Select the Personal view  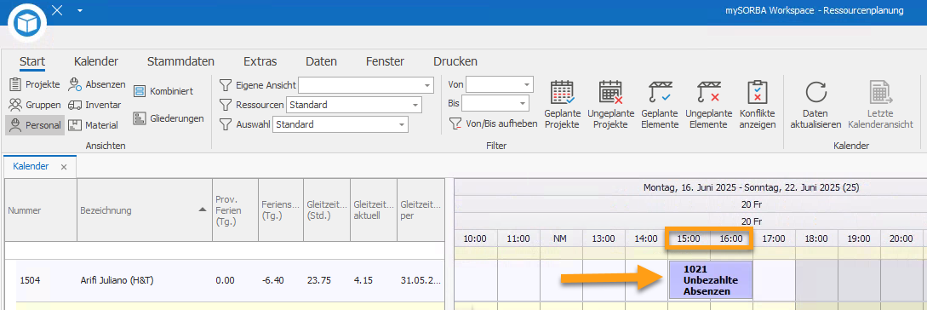point(35,125)
